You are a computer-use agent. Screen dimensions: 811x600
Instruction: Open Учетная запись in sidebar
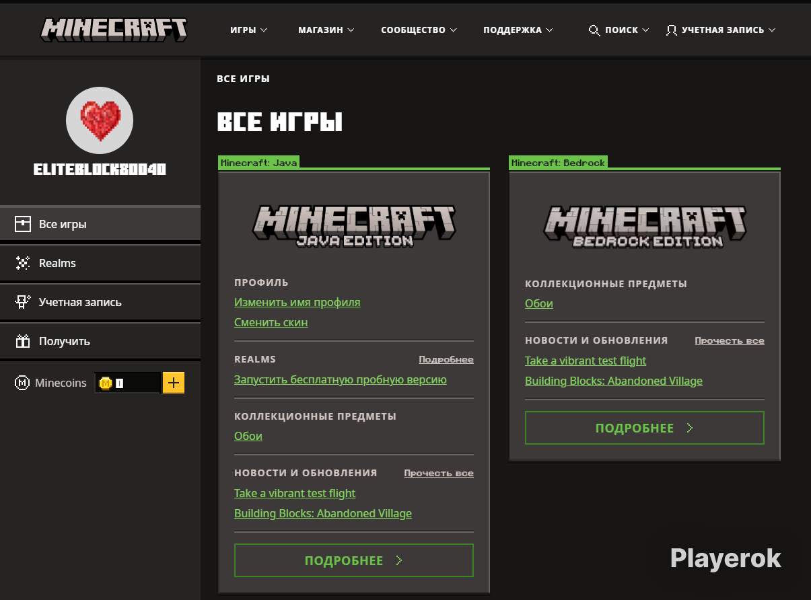point(100,302)
